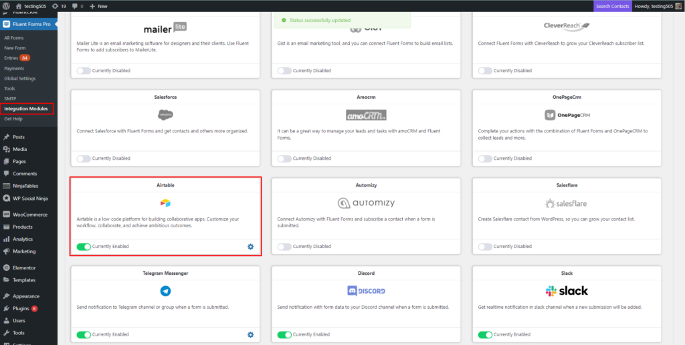The height and width of the screenshot is (345, 685).
Task: Click the Media icon in sidebar
Action: click(7, 149)
